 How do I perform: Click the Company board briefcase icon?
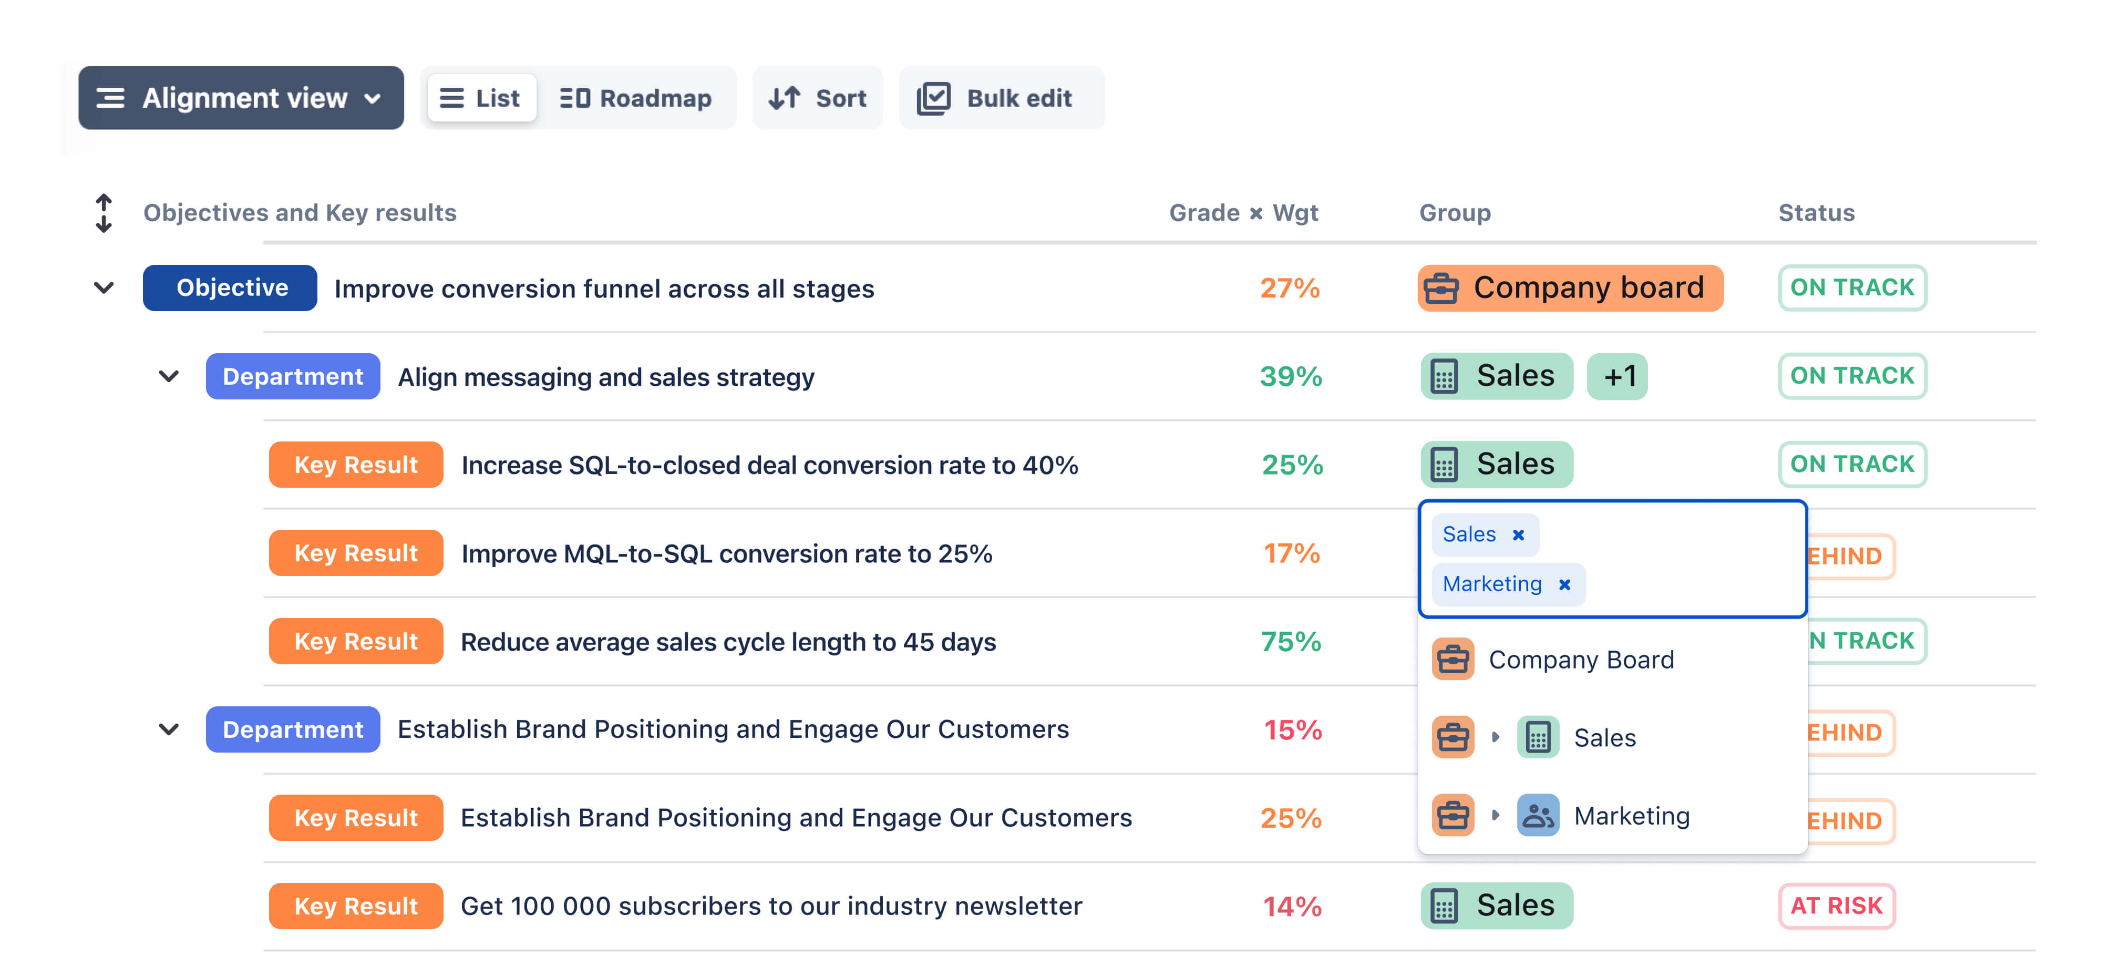[1441, 288]
